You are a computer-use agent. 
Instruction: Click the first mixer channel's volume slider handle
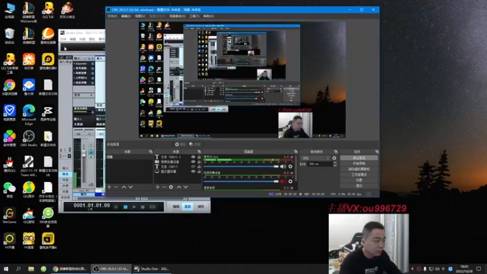tap(276, 166)
